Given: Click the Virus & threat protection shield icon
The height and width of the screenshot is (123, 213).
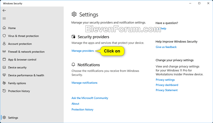Looking at the screenshot, I should (x=4, y=36).
